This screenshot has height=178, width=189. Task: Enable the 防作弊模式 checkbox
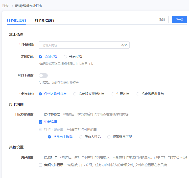(x=40, y=115)
